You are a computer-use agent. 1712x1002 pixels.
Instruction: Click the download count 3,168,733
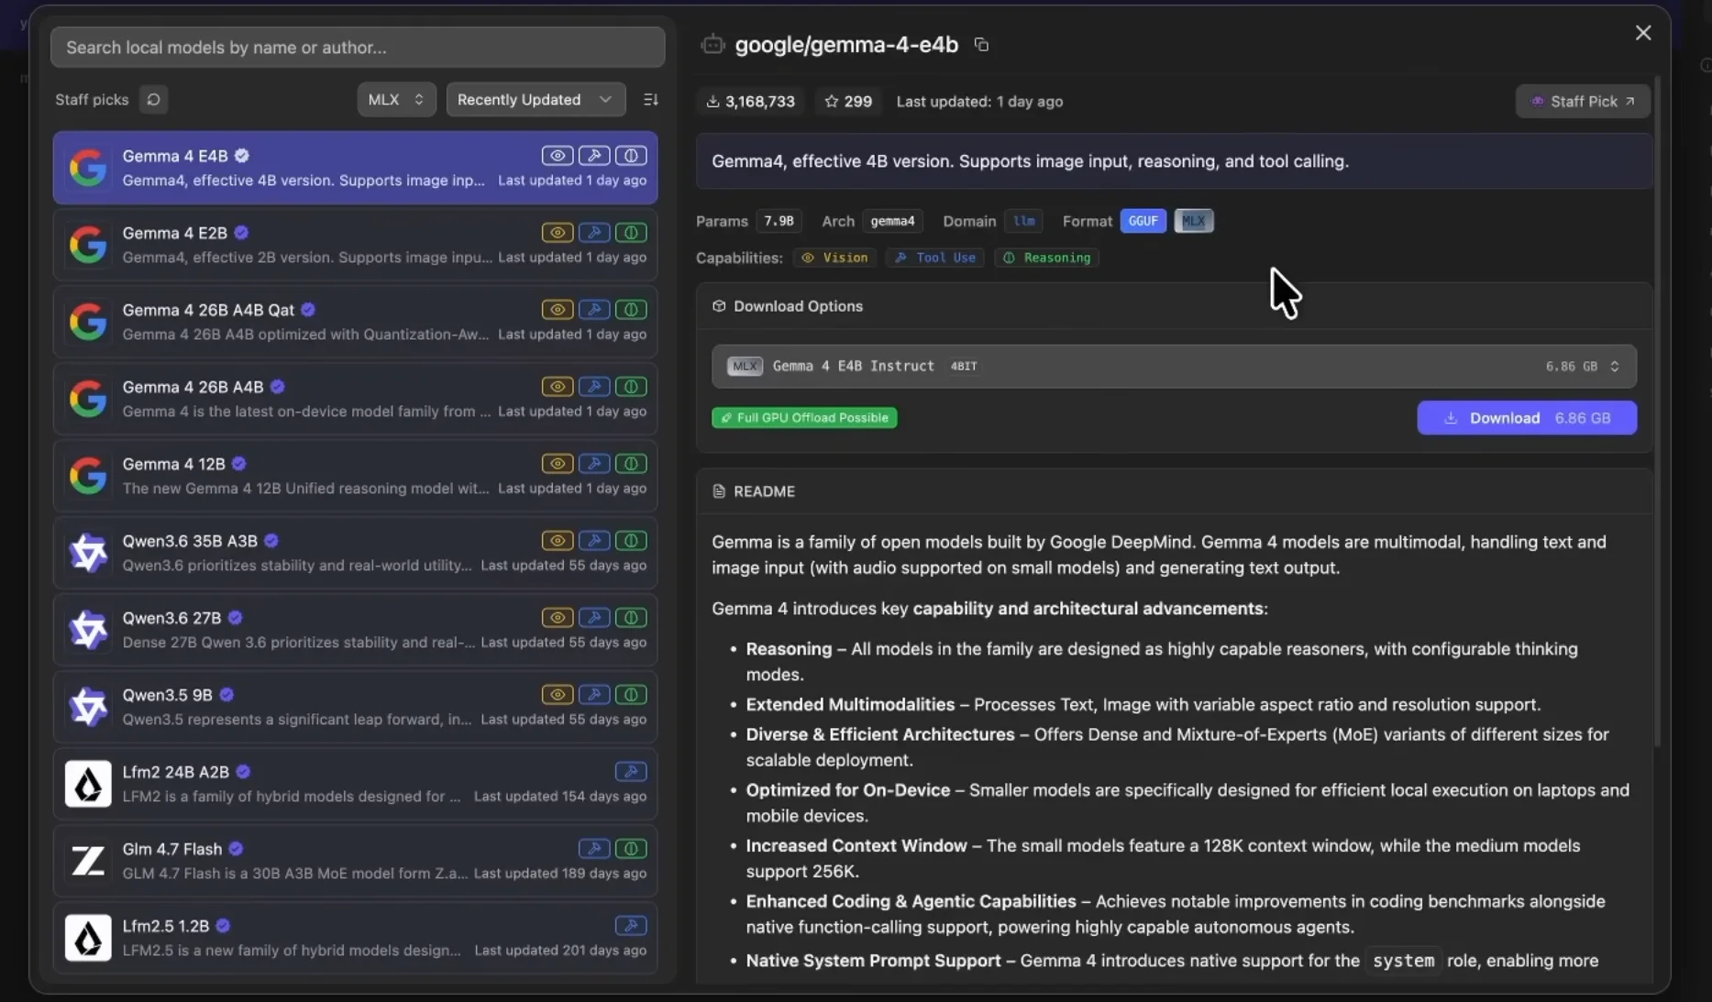pos(750,102)
